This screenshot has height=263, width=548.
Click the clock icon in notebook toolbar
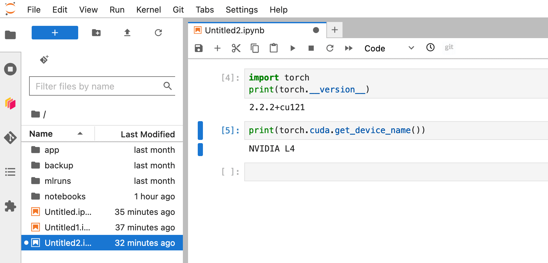(x=430, y=47)
